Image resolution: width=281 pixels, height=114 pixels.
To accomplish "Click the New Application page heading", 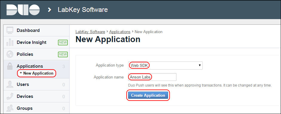I will pyautogui.click(x=108, y=39).
